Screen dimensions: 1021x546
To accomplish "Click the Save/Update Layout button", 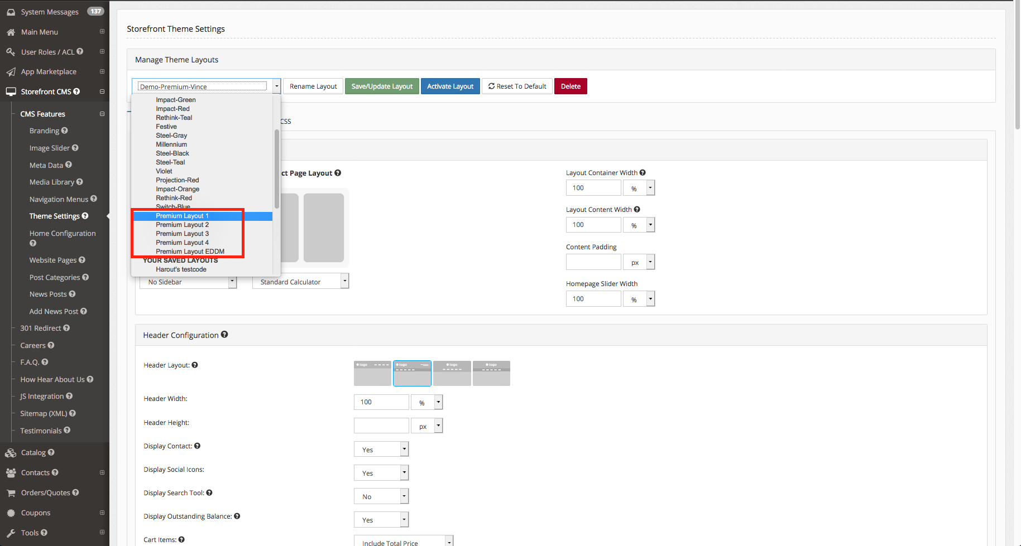I will (x=382, y=86).
